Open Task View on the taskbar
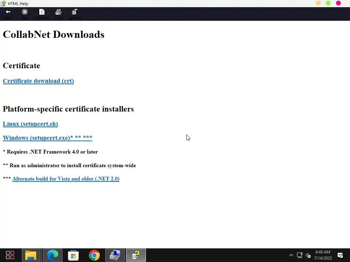350x262 pixels. 10,255
